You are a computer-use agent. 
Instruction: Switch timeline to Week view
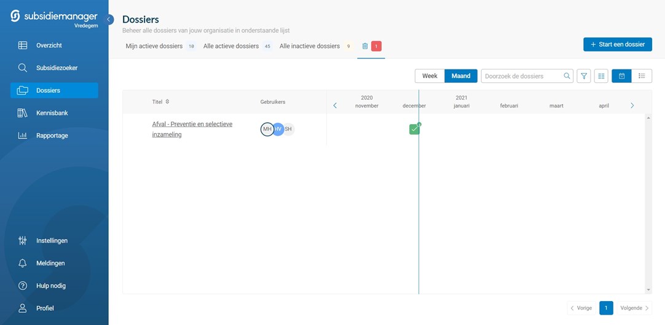[430, 76]
